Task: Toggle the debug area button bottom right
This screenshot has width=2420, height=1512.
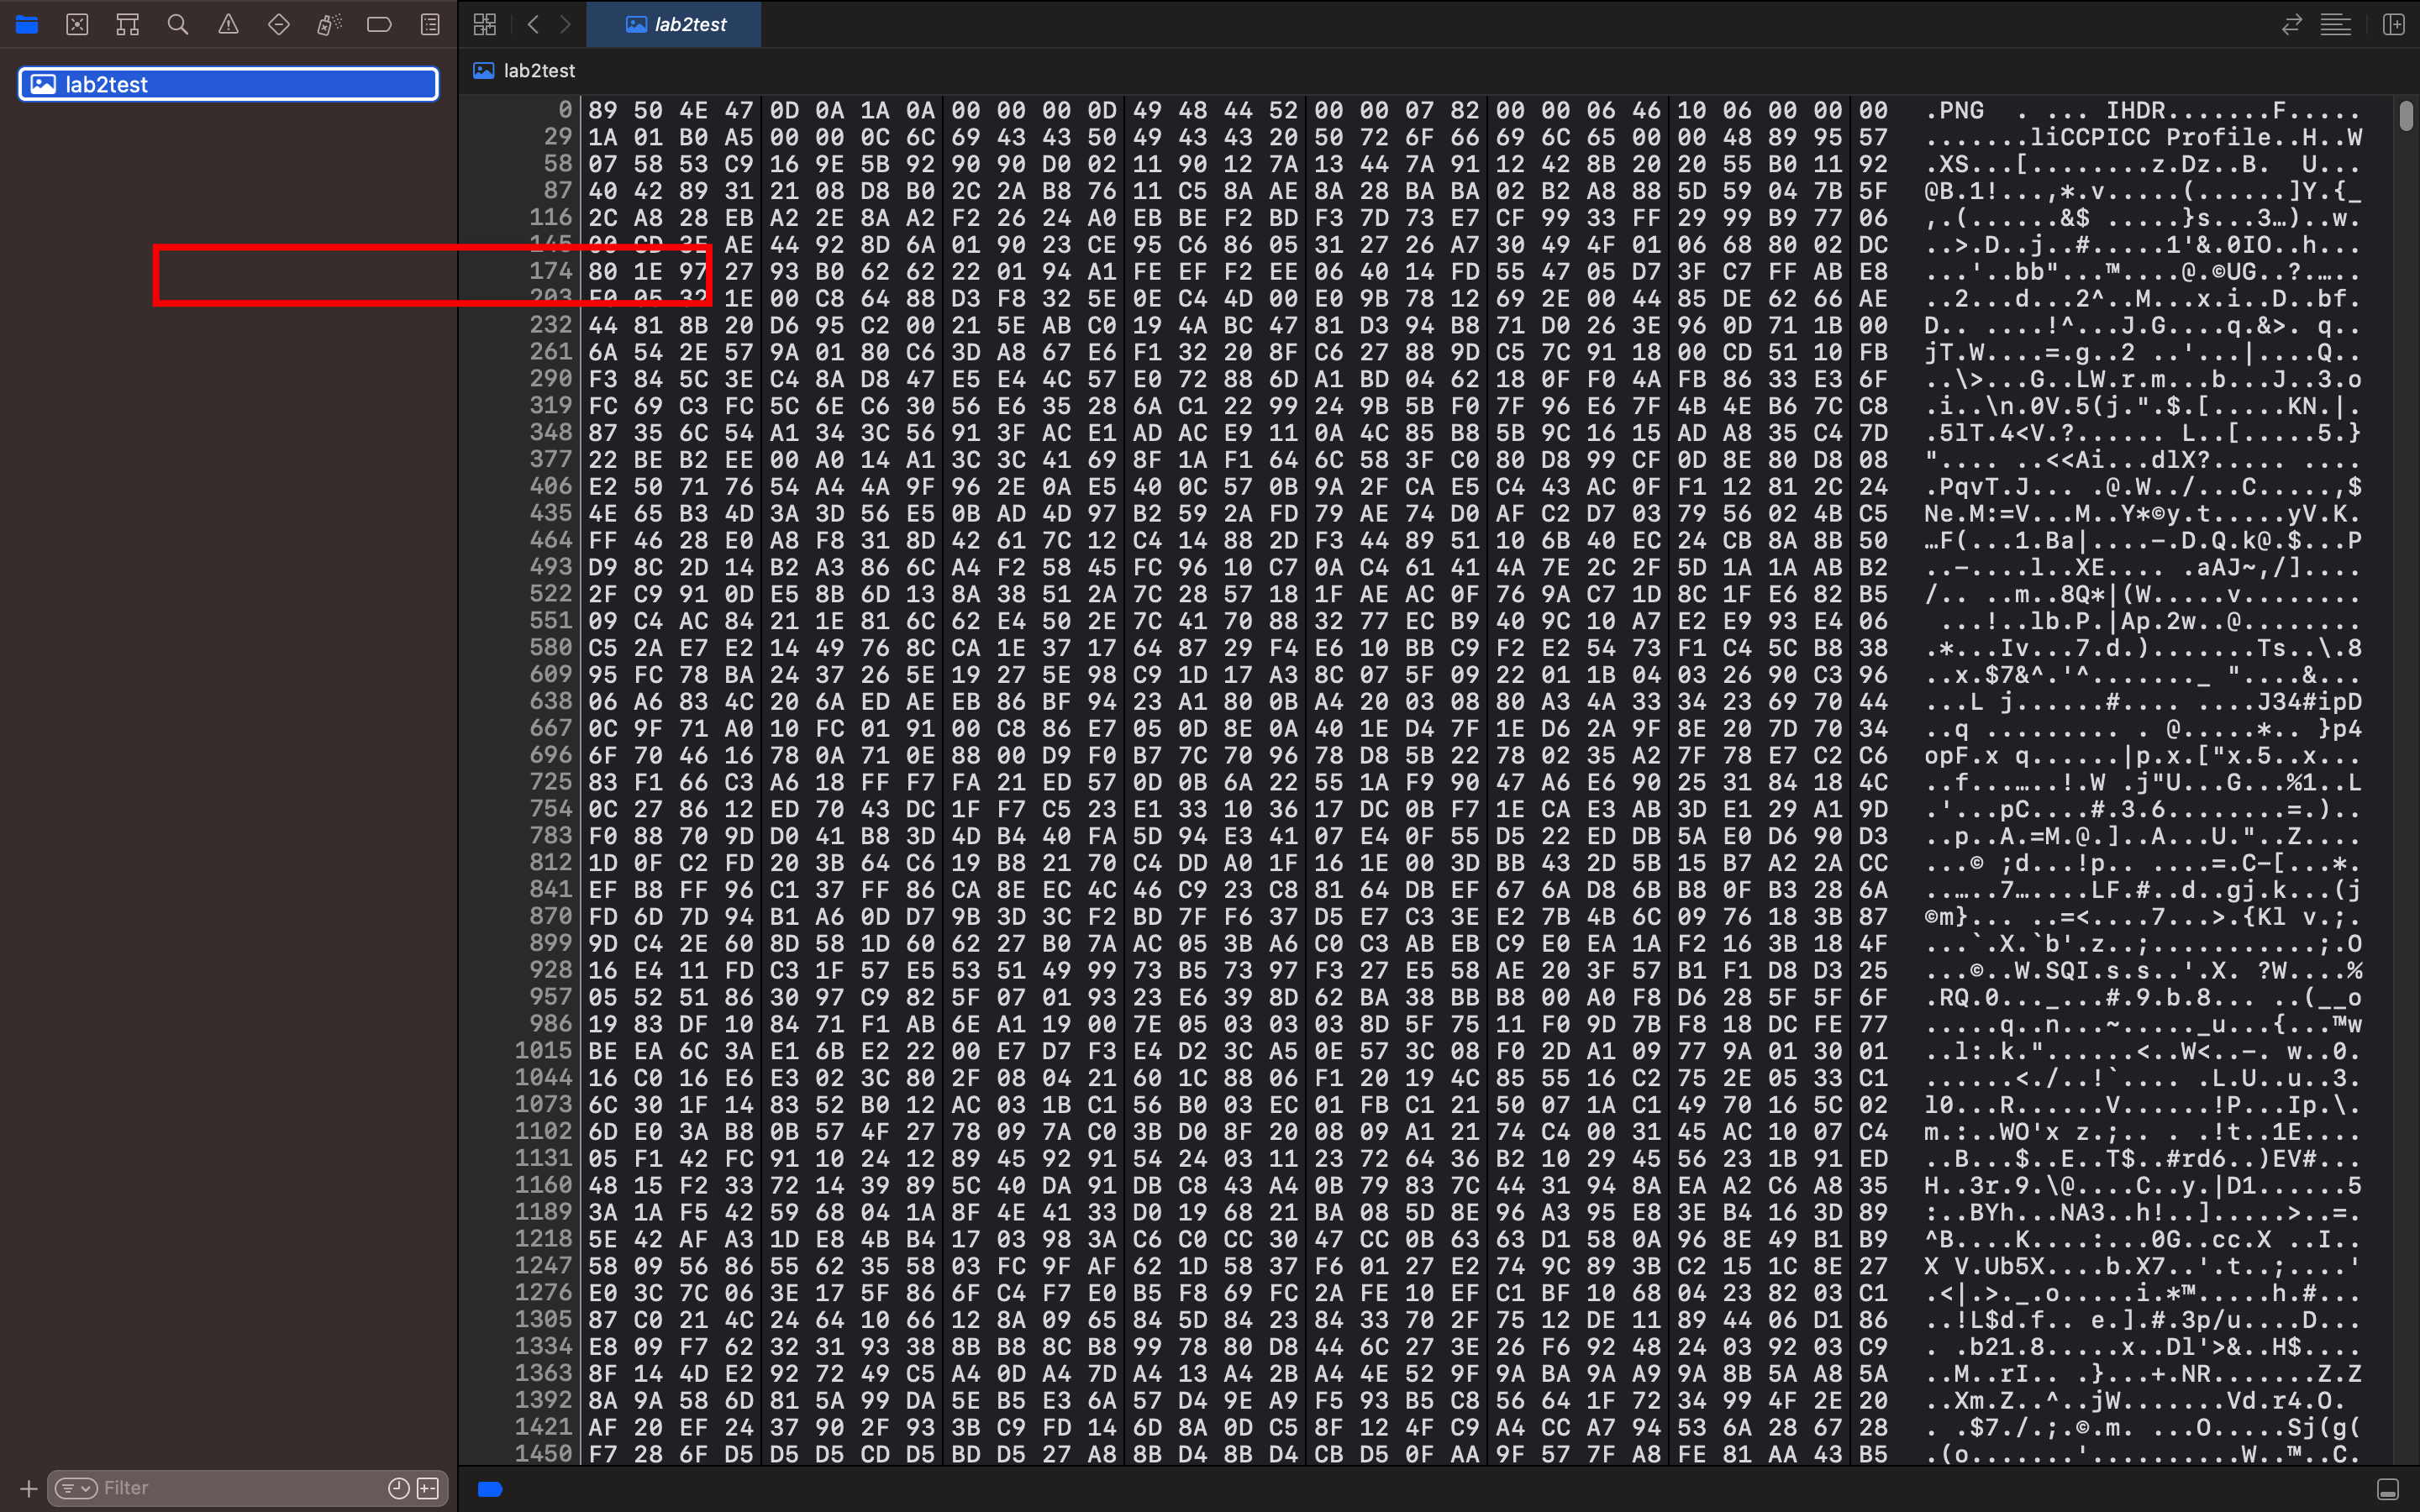Action: (x=2387, y=1489)
